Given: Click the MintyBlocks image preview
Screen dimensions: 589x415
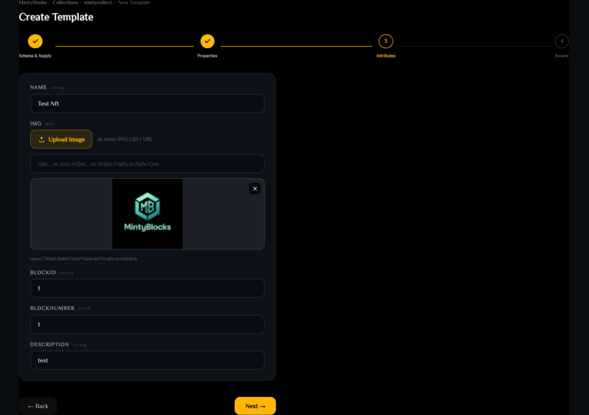Looking at the screenshot, I should click(147, 214).
